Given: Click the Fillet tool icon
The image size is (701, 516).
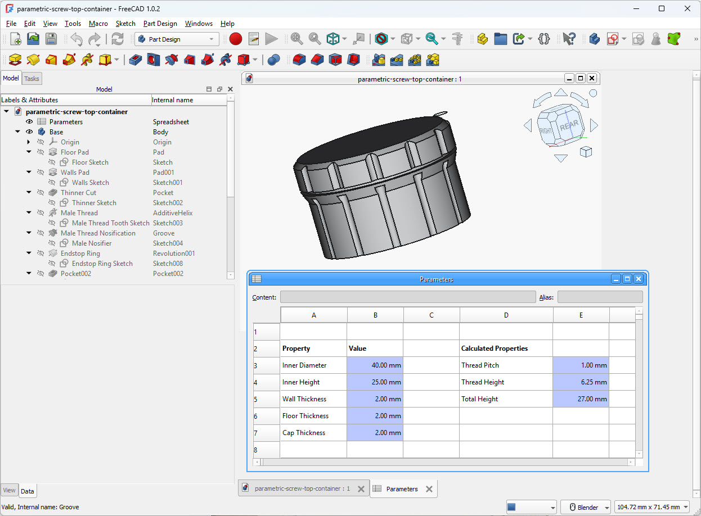Looking at the screenshot, I should tap(299, 60).
